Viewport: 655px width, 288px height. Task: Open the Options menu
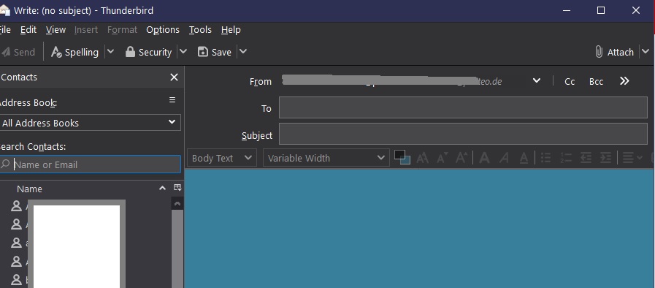[163, 30]
